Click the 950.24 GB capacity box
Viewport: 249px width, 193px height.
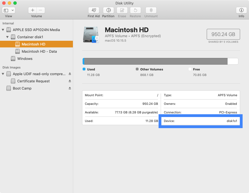click(223, 34)
